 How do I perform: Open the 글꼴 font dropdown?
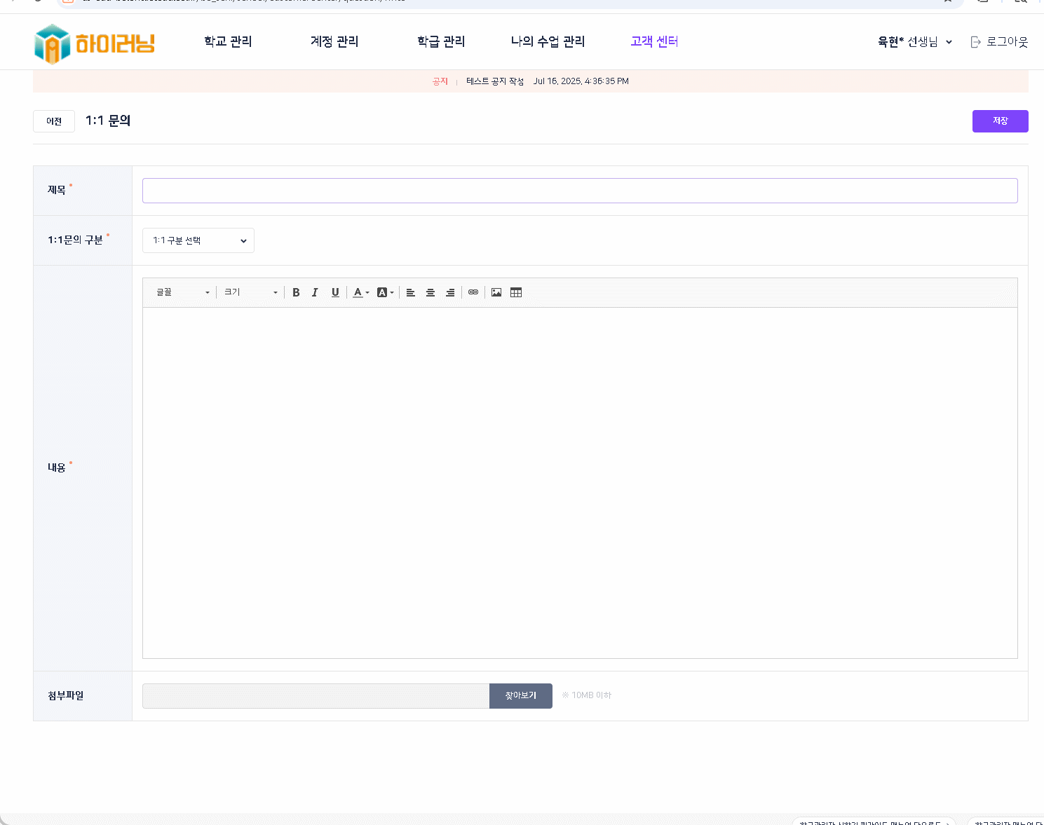point(182,292)
